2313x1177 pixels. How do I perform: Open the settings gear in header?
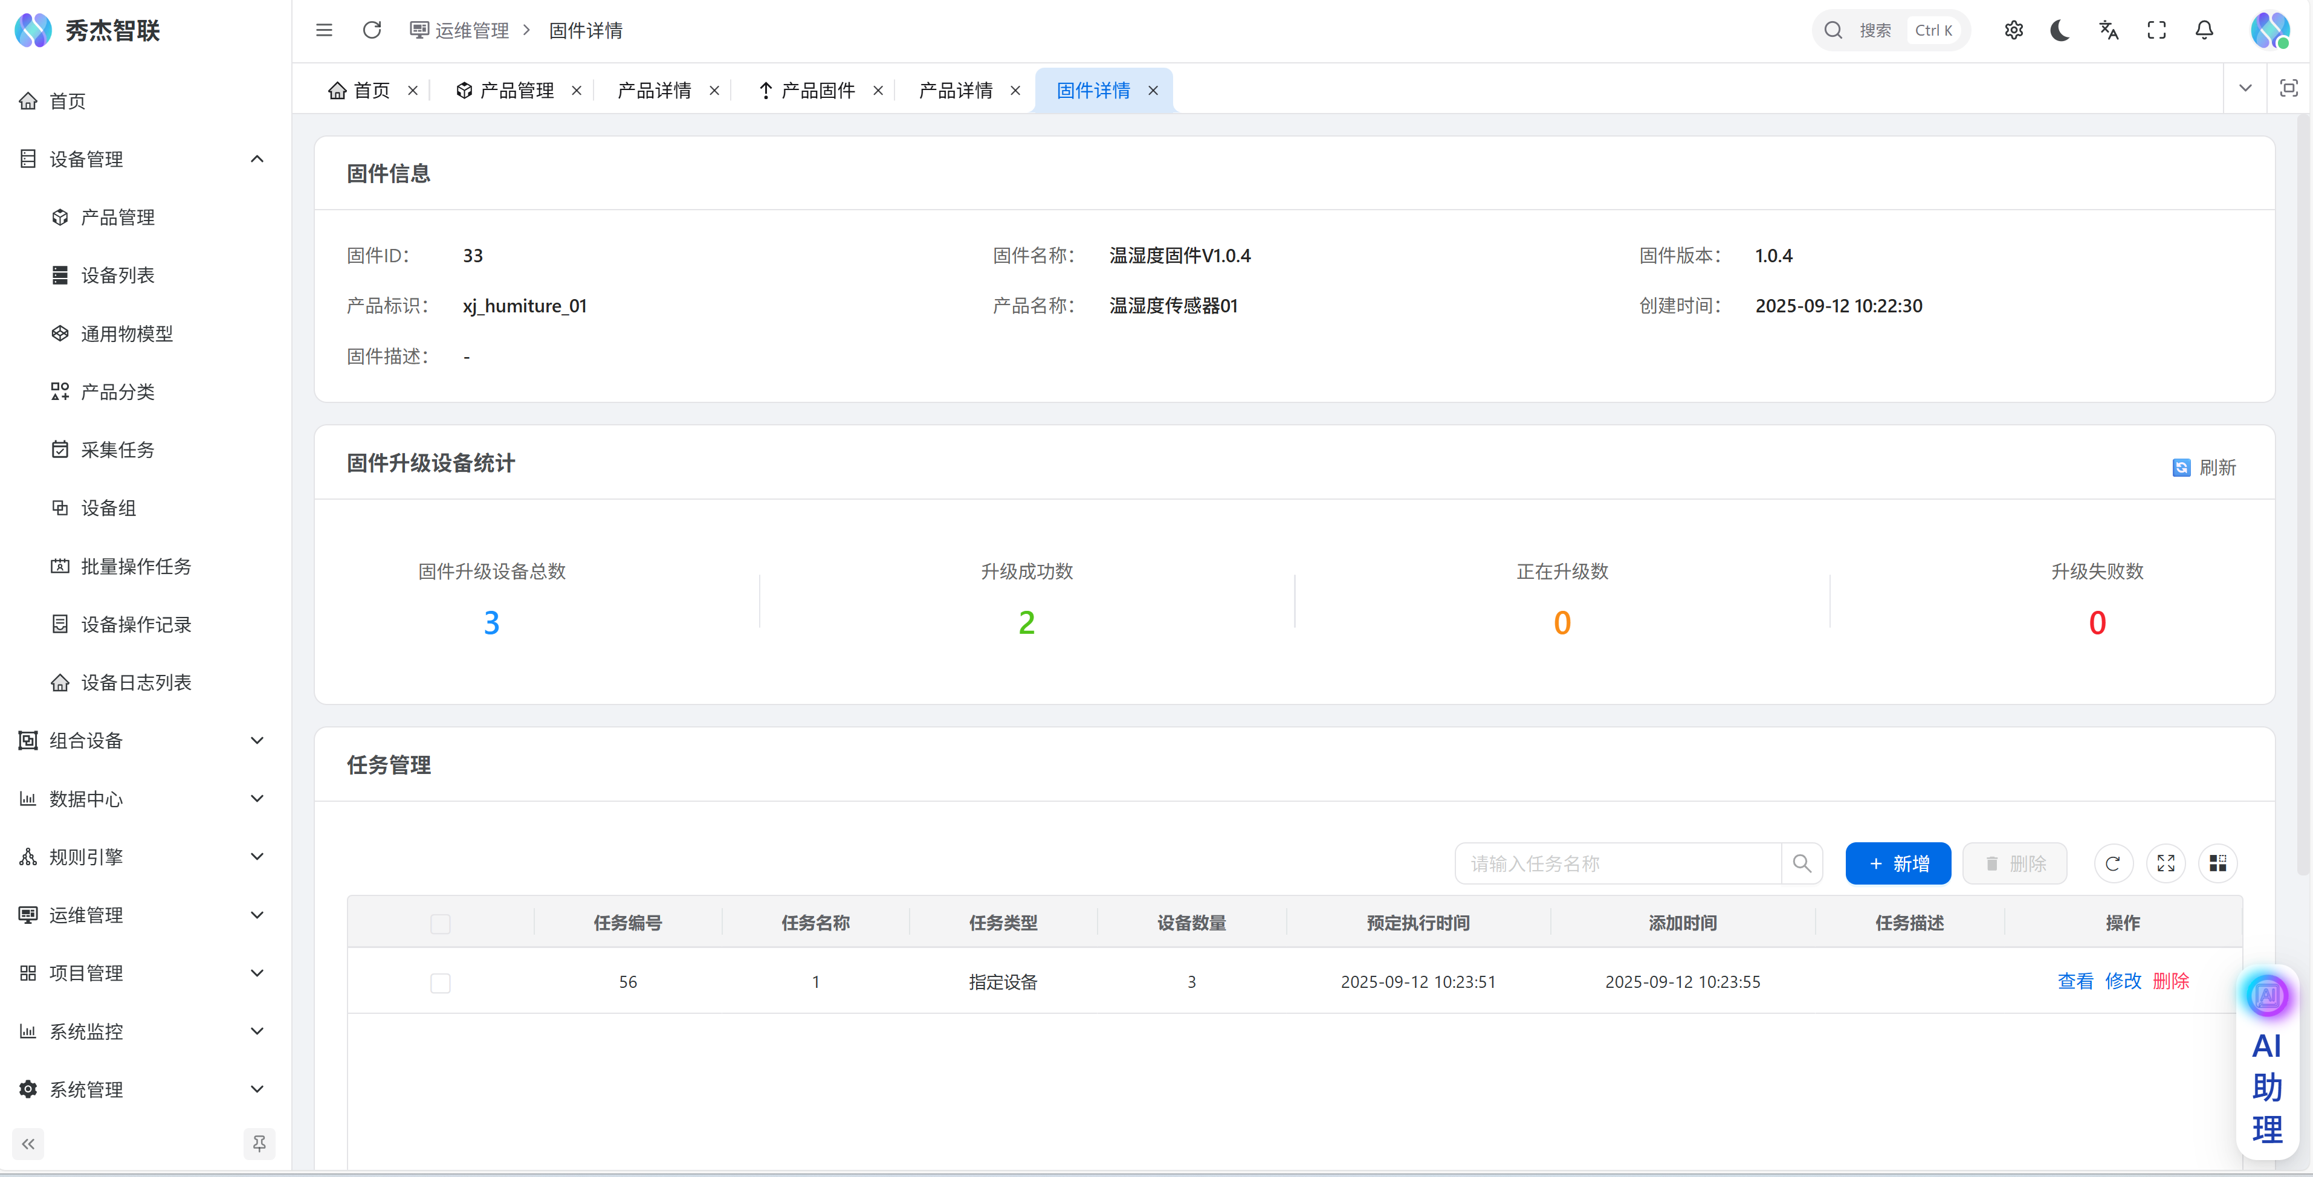[2013, 31]
